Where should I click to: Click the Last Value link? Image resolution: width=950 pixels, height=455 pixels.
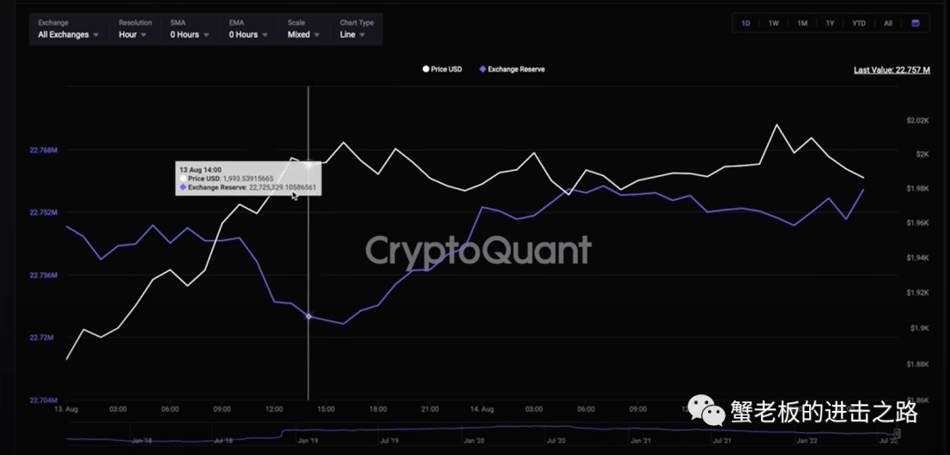pos(891,70)
